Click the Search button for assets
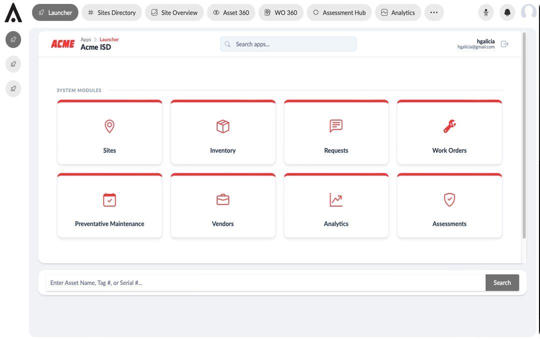This screenshot has height=339, width=540. pos(502,282)
